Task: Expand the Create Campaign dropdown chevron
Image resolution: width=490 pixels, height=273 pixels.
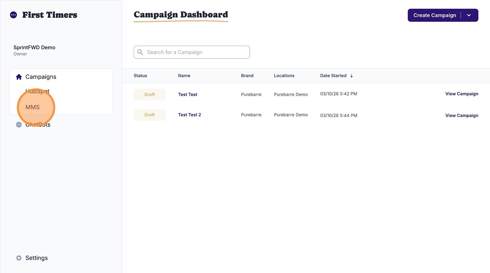Action: [469, 15]
